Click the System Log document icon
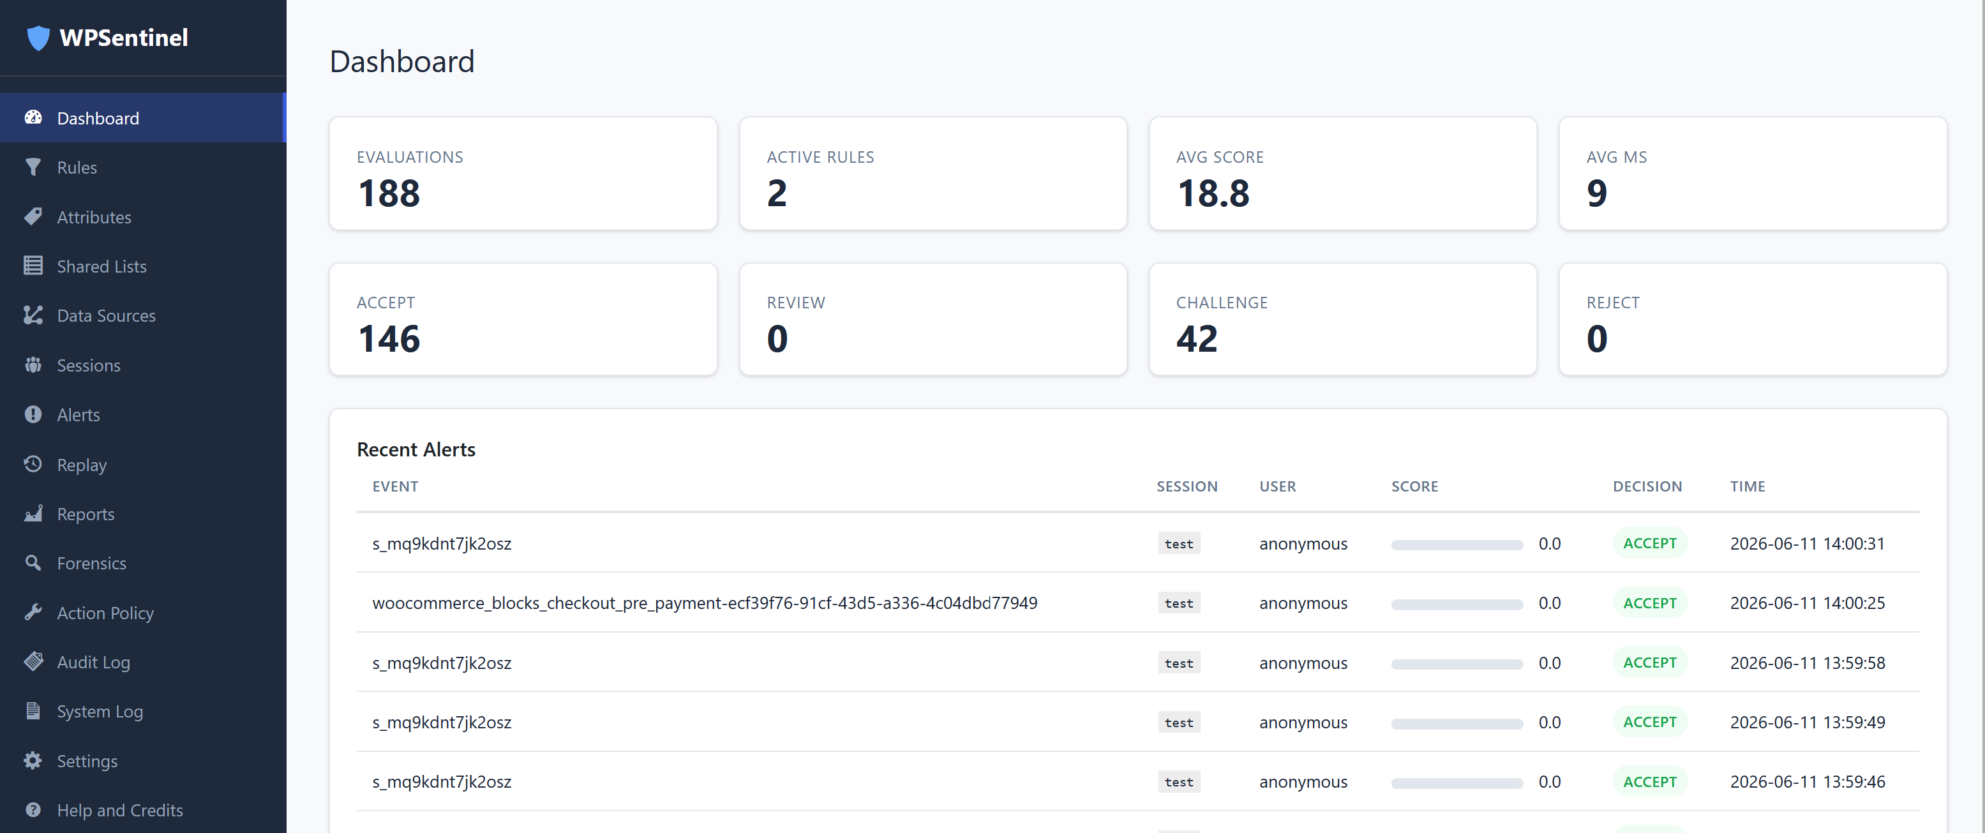1985x833 pixels. click(x=33, y=710)
